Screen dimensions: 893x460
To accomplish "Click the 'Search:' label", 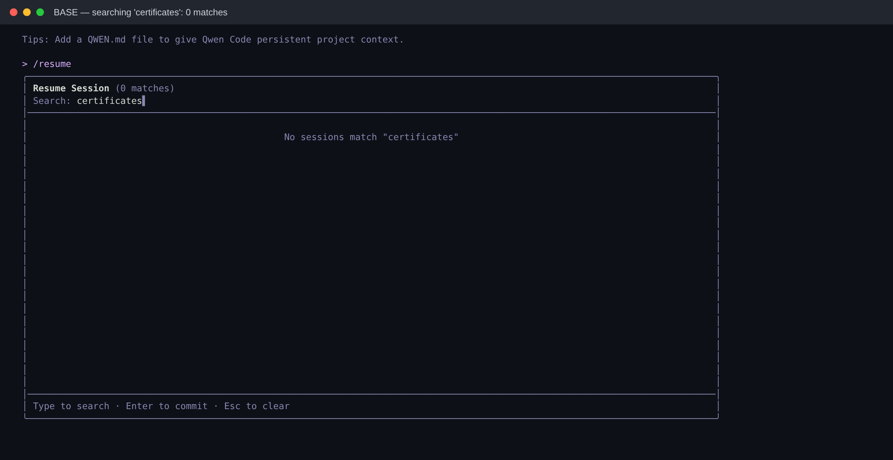I will click(x=52, y=101).
